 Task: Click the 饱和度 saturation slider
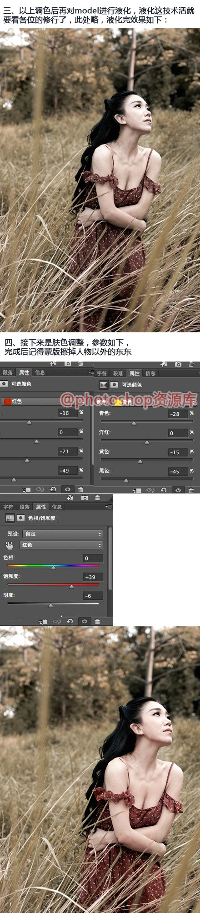tap(53, 585)
